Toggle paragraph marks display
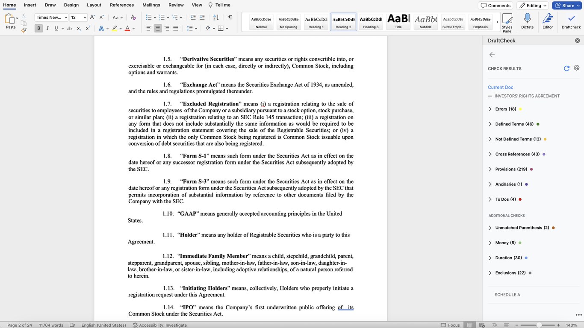This screenshot has height=328, width=584. coord(230,18)
